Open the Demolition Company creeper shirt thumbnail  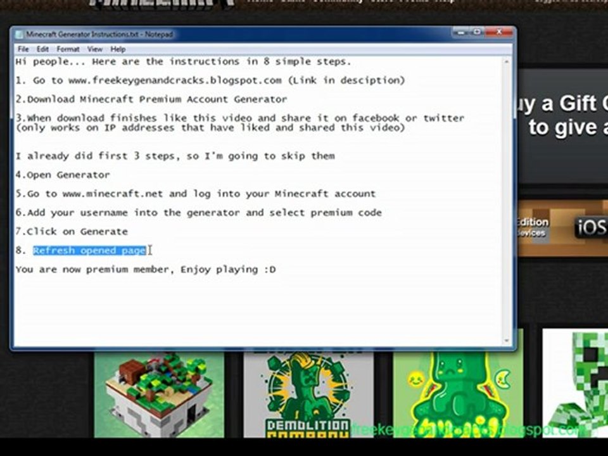point(308,394)
